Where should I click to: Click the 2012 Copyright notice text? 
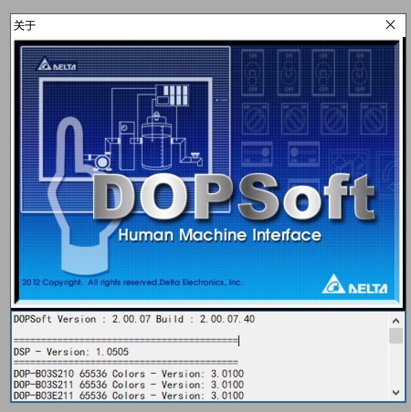coord(132,282)
